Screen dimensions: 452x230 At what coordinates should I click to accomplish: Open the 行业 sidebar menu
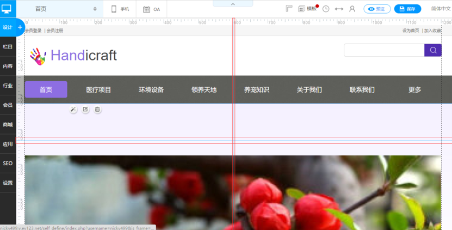click(x=8, y=86)
